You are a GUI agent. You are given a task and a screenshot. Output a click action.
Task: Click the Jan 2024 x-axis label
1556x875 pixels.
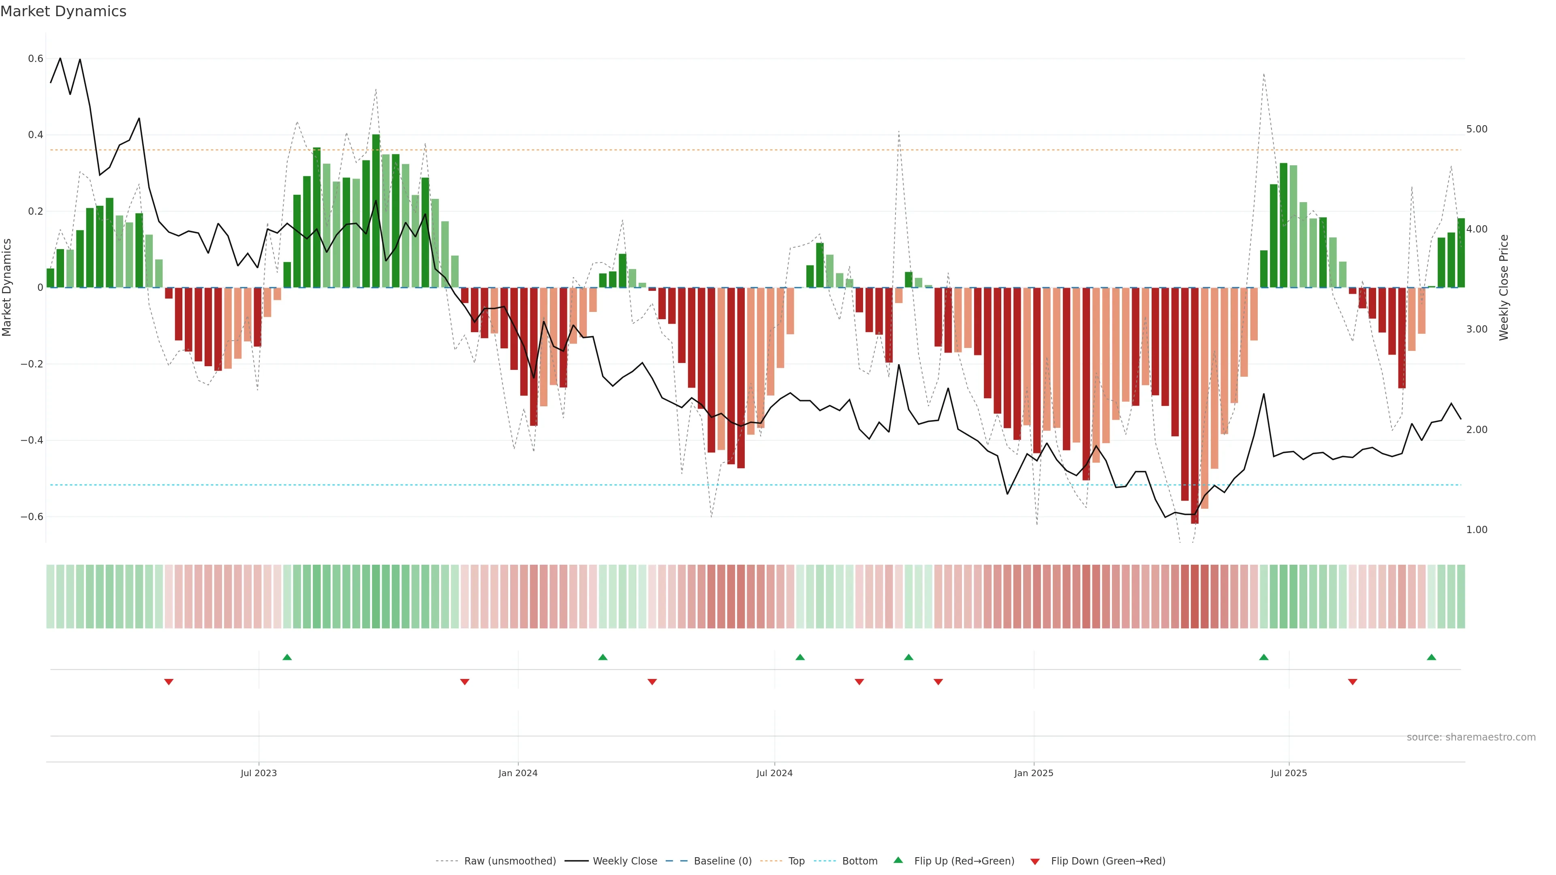[518, 773]
